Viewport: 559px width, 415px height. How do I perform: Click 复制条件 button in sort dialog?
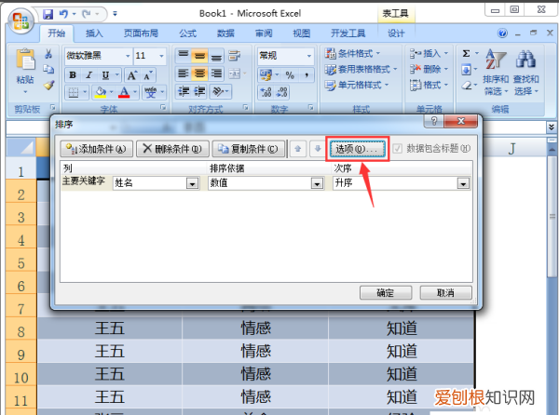[249, 149]
